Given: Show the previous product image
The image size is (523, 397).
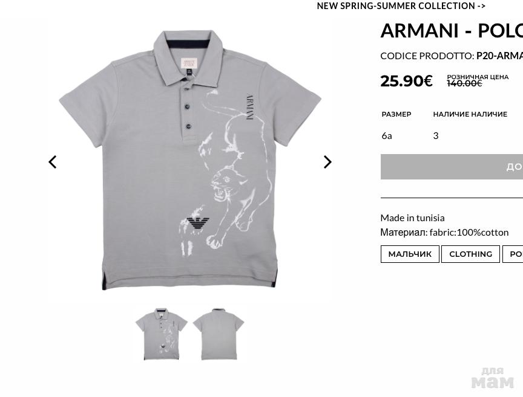Looking at the screenshot, I should pyautogui.click(x=53, y=162).
